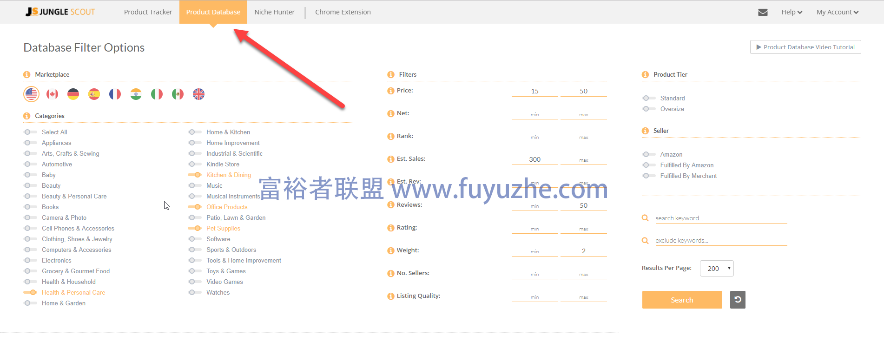Open the Chrome Extension tab
Screen dimensions: 884x349
pyautogui.click(x=343, y=12)
